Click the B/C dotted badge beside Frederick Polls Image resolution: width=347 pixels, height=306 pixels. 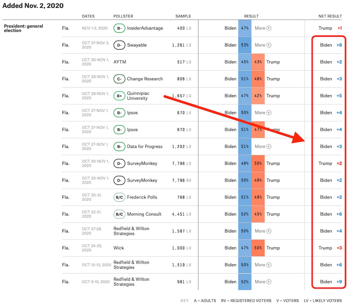click(x=119, y=197)
